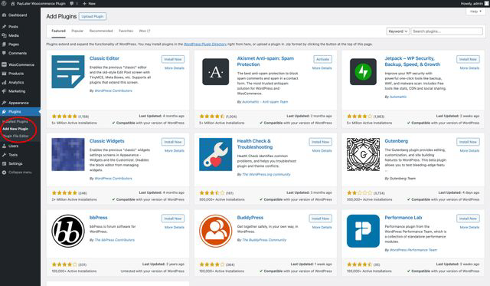Open the Plugins menu in the sidebar

21,111
